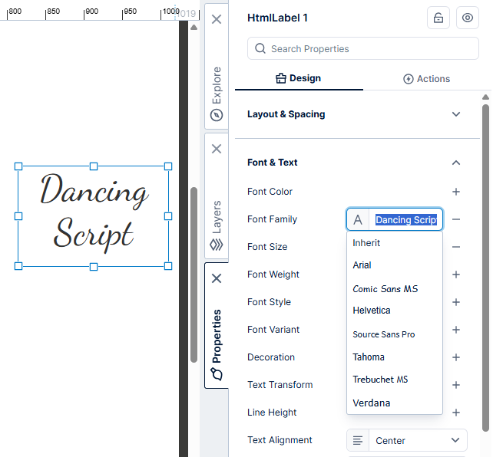493x457 pixels.
Task: Click the Font Color label
Action: 270,192
